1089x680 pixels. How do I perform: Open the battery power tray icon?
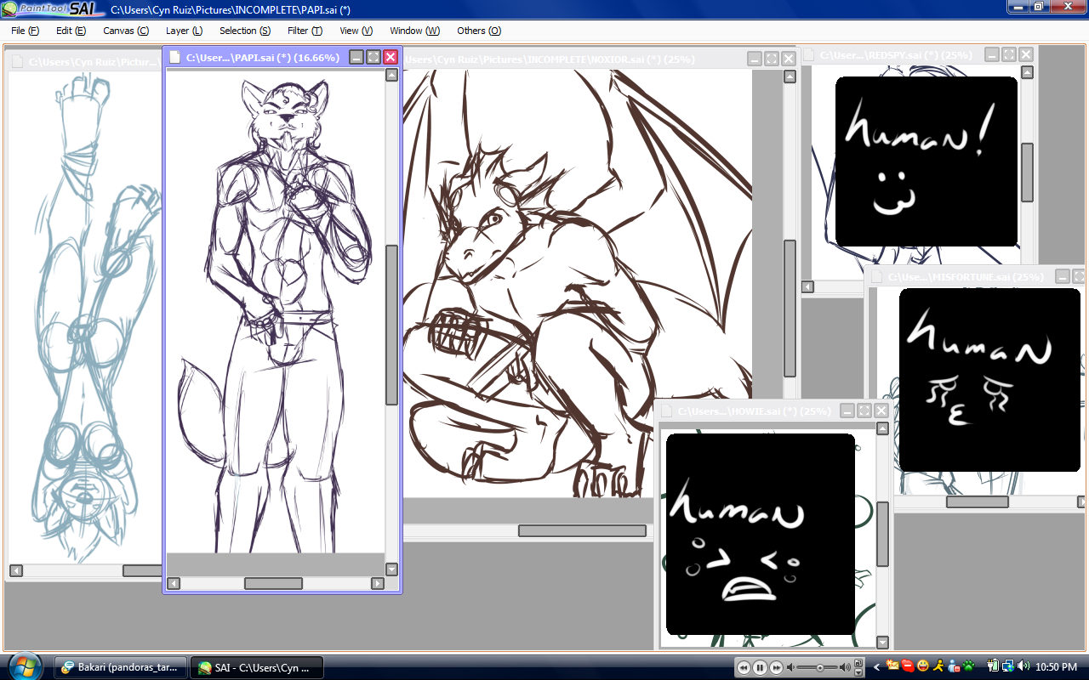pyautogui.click(x=993, y=666)
